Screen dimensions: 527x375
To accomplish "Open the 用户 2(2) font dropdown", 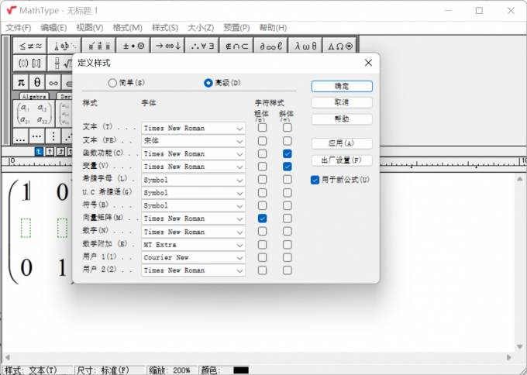I will tap(193, 270).
